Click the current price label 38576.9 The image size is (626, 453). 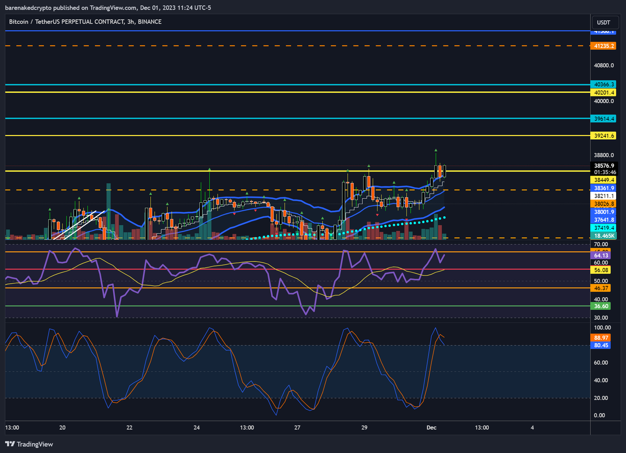tap(604, 166)
